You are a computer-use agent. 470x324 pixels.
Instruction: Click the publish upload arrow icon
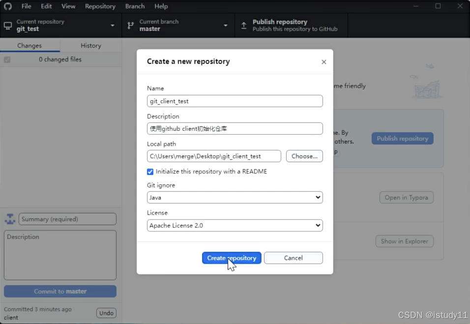(244, 26)
